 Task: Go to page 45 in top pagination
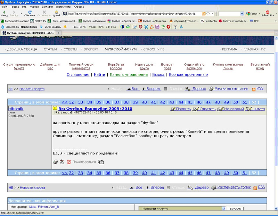(190, 102)
